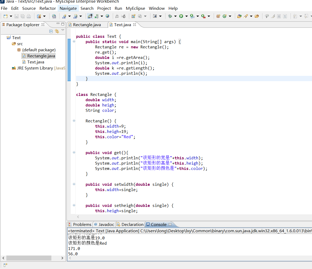
Task: Click the Package Explorer horizontal scrollbar
Action: click(x=29, y=258)
